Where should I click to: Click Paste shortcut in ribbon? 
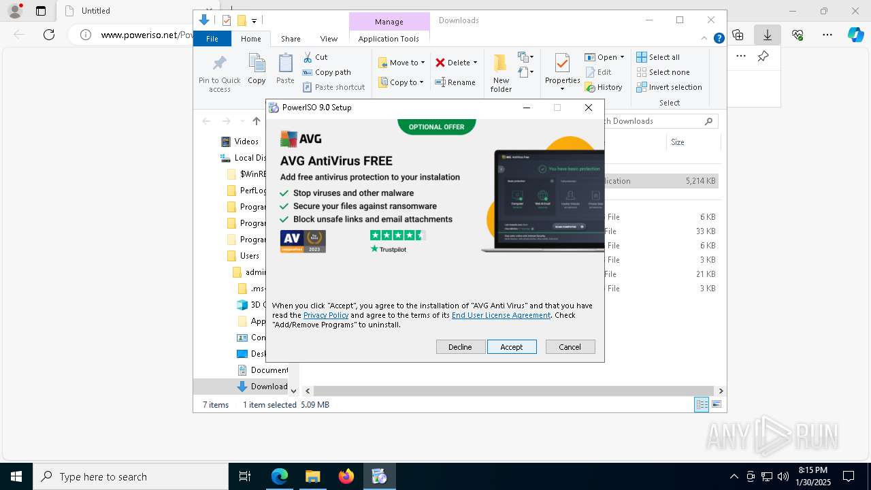click(333, 87)
